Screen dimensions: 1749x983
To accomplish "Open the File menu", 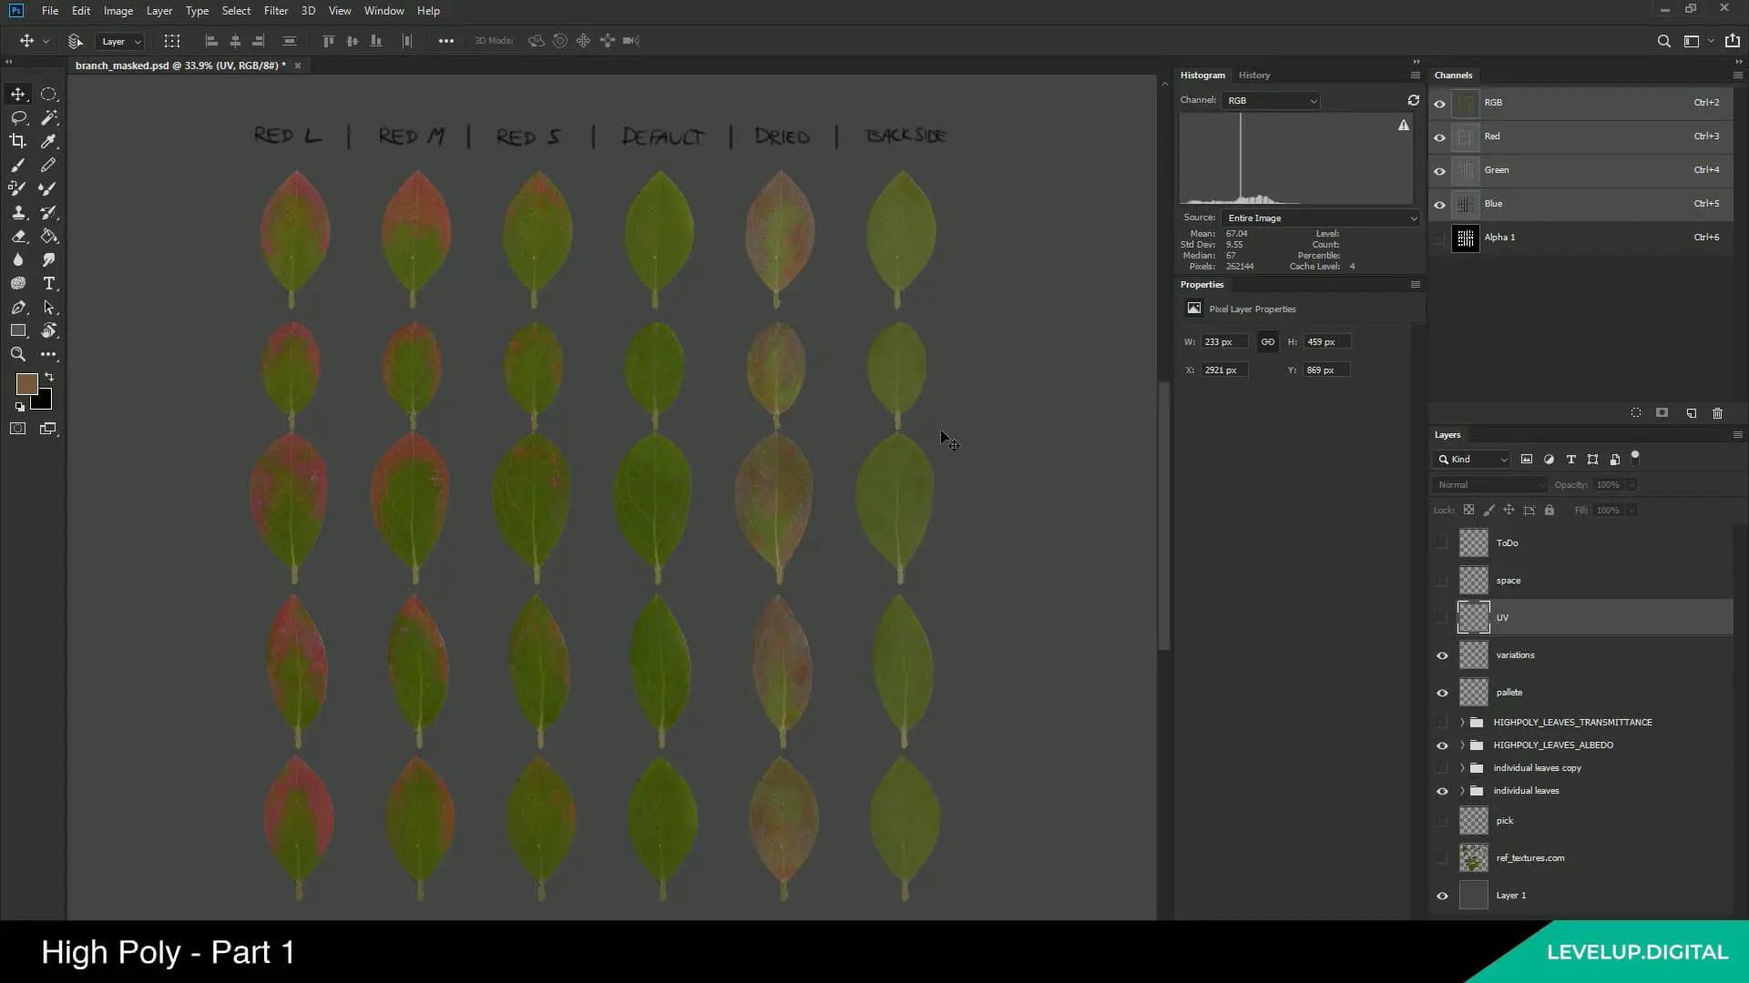I will [x=50, y=11].
